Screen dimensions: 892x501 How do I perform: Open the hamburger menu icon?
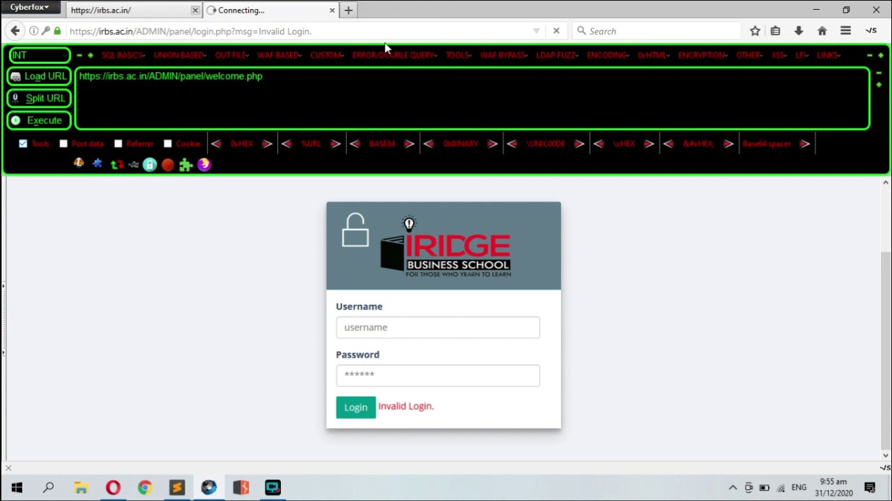pyautogui.click(x=845, y=31)
